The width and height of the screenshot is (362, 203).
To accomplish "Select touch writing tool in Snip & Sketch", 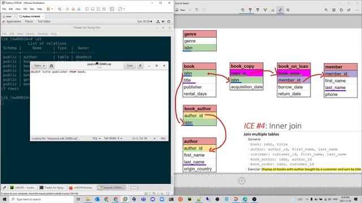I will click(x=243, y=10).
